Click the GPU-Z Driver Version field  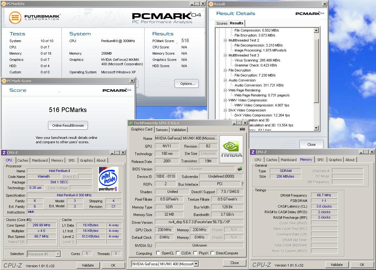tap(199, 222)
